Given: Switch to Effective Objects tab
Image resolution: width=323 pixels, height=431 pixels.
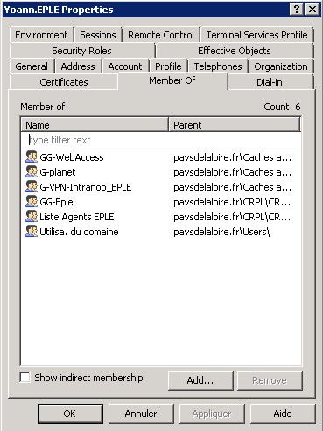Looking at the screenshot, I should point(235,51).
